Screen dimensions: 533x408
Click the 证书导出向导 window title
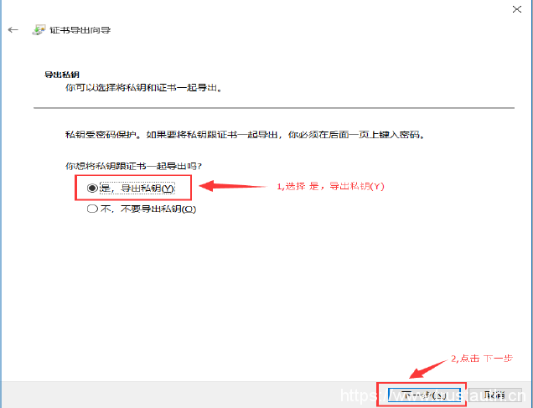80,30
